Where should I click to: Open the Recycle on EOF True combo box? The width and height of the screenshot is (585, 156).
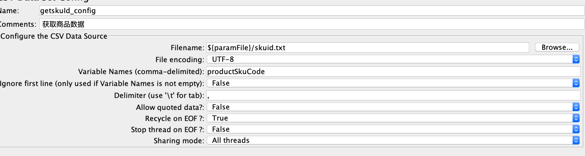point(393,118)
